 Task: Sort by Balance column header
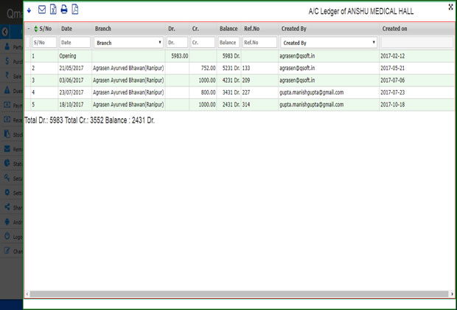tap(228, 29)
